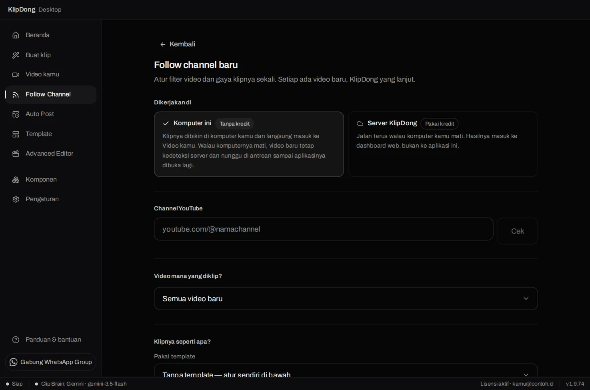Click the Clip Brain Gemini status entry
Screen dimensions: 590x390
81,384
